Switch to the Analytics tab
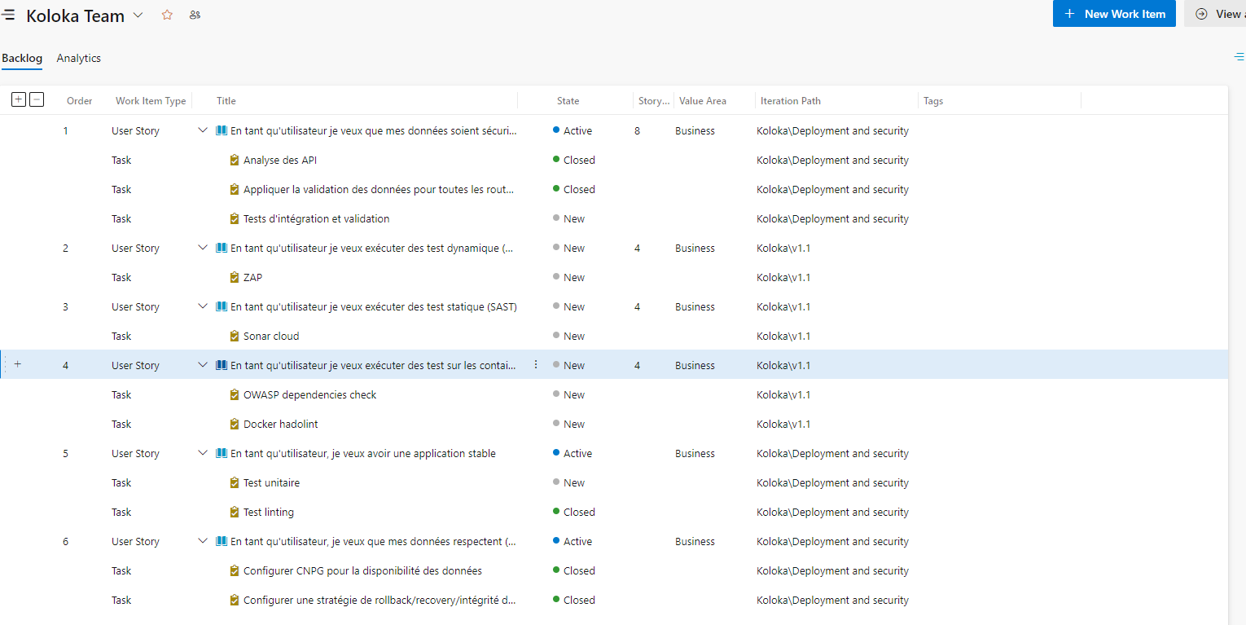The height and width of the screenshot is (625, 1246). coord(79,58)
